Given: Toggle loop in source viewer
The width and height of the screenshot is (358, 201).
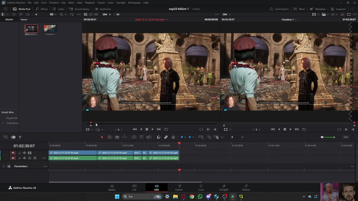Looking at the screenshot, I should tap(166, 129).
